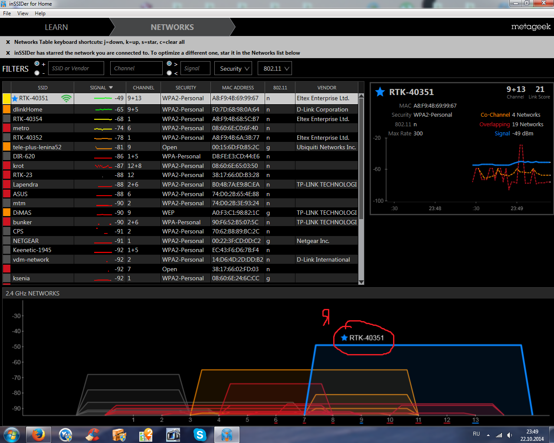
Task: Click the blue star in the RTK-40351 details panel
Action: pyautogui.click(x=380, y=92)
